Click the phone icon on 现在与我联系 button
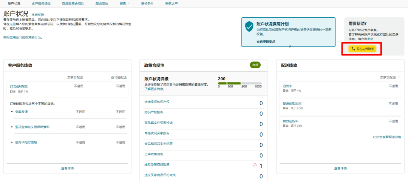This screenshot has width=408, height=181. (353, 49)
